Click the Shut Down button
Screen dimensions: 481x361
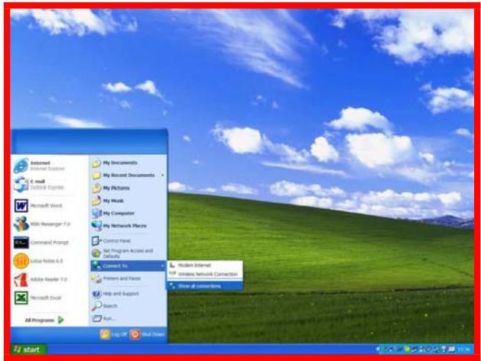148,334
